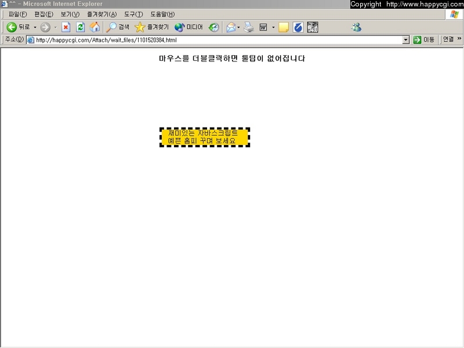
Task: Show browsing History icon
Action: click(x=213, y=27)
